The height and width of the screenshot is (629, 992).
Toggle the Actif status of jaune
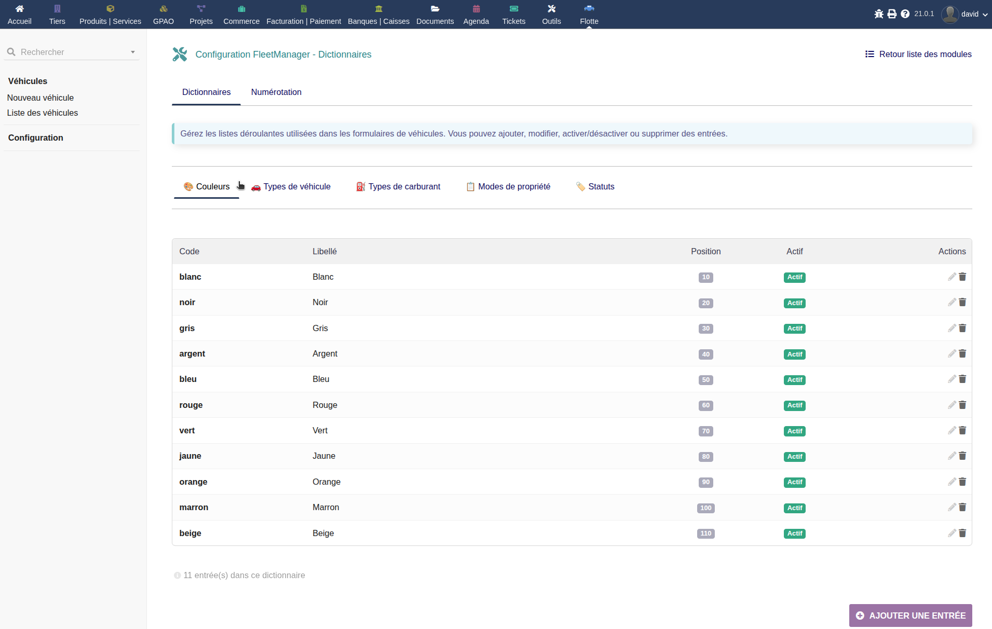794,457
